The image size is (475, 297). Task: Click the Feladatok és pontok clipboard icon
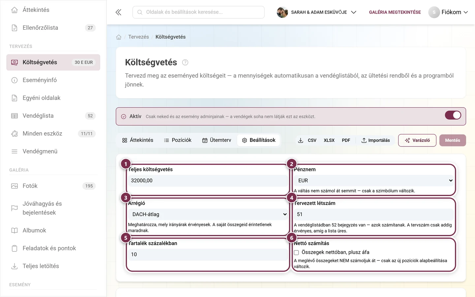coord(15,248)
